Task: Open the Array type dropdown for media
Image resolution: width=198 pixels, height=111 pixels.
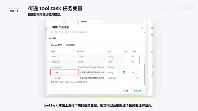Action: pyautogui.click(x=114, y=78)
